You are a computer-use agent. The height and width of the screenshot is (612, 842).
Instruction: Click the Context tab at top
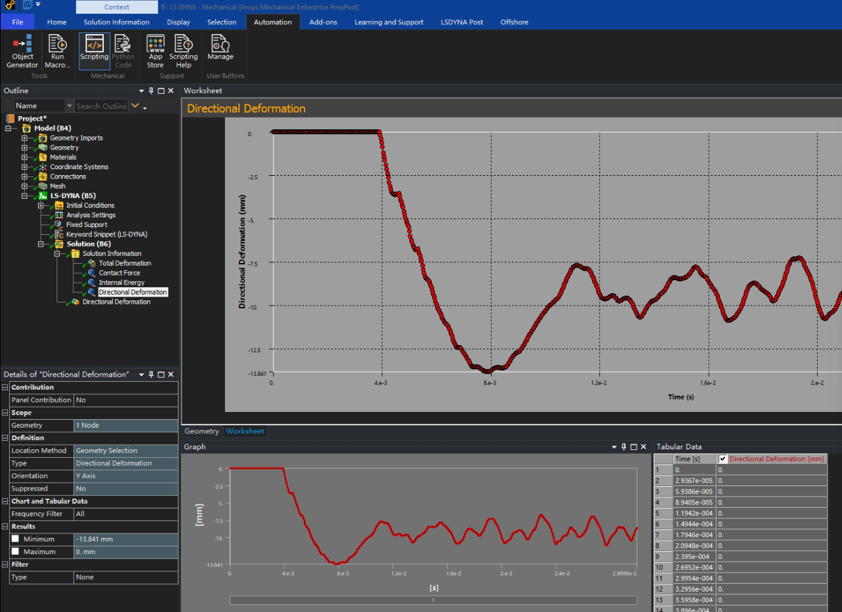pyautogui.click(x=117, y=7)
